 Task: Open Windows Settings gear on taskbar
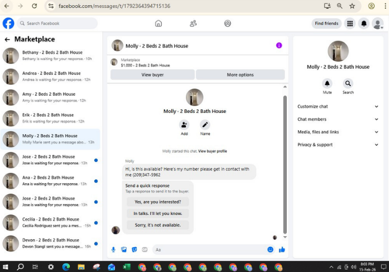pos(51,267)
